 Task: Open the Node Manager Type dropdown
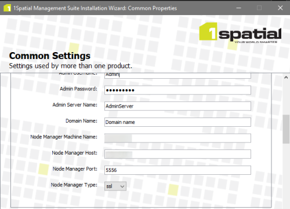[x=115, y=186]
